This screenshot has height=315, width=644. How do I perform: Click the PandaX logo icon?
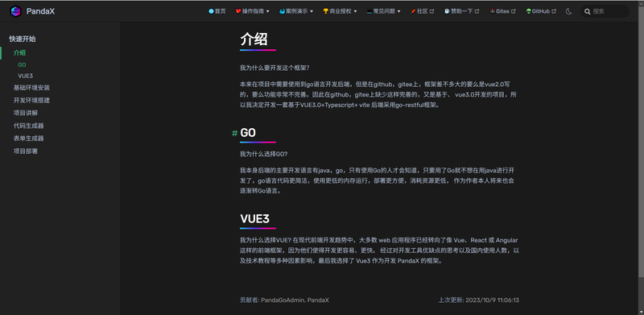click(15, 11)
